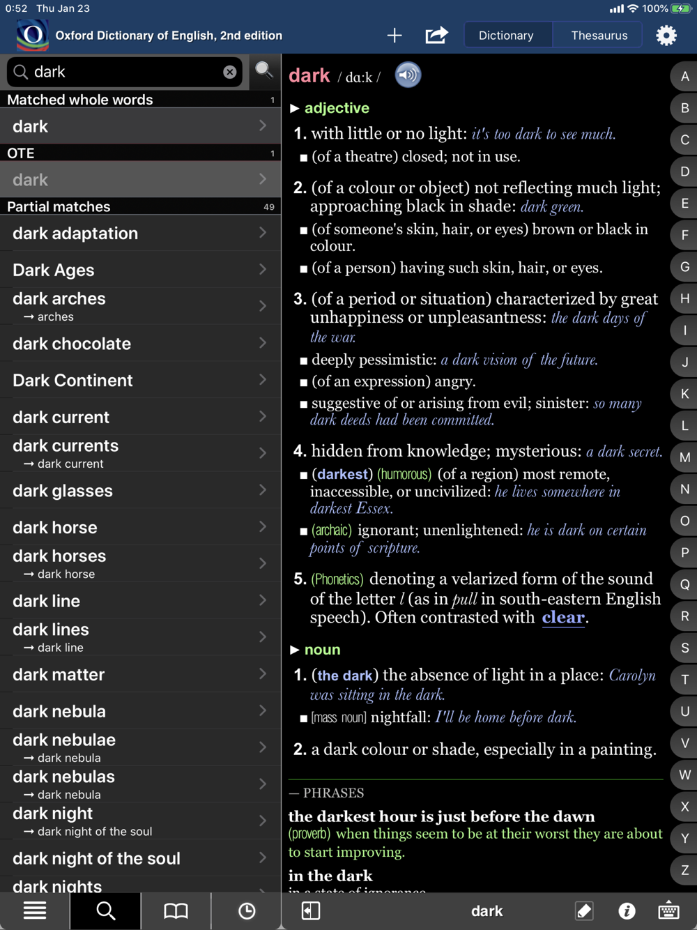Jump to letter W in index

[685, 775]
